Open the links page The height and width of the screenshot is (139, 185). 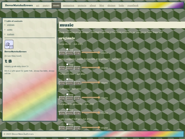click(x=121, y=5)
